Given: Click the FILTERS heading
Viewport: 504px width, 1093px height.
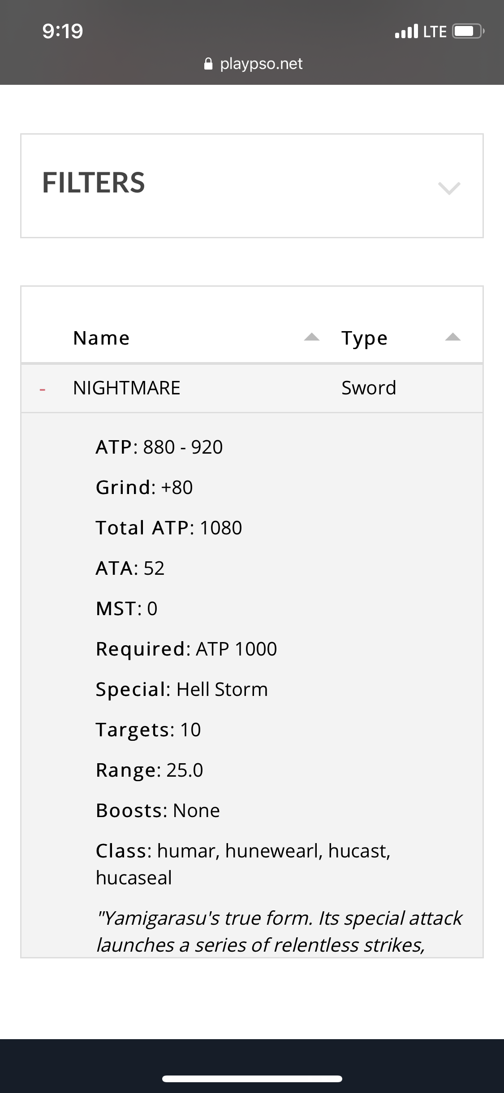Looking at the screenshot, I should click(94, 183).
